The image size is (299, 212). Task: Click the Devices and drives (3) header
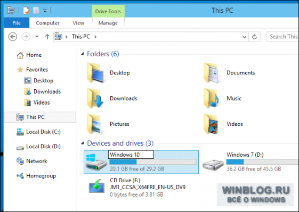(120, 143)
